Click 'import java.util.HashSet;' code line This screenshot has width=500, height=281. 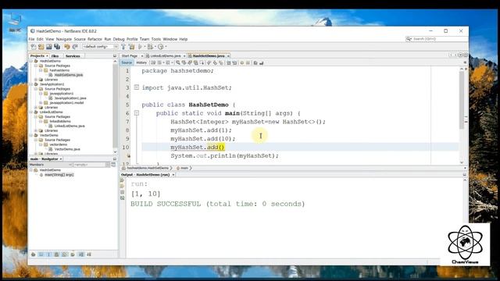[x=187, y=87]
